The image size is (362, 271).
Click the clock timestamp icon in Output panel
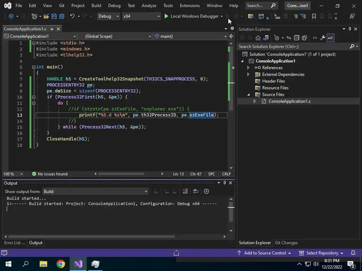point(206,191)
